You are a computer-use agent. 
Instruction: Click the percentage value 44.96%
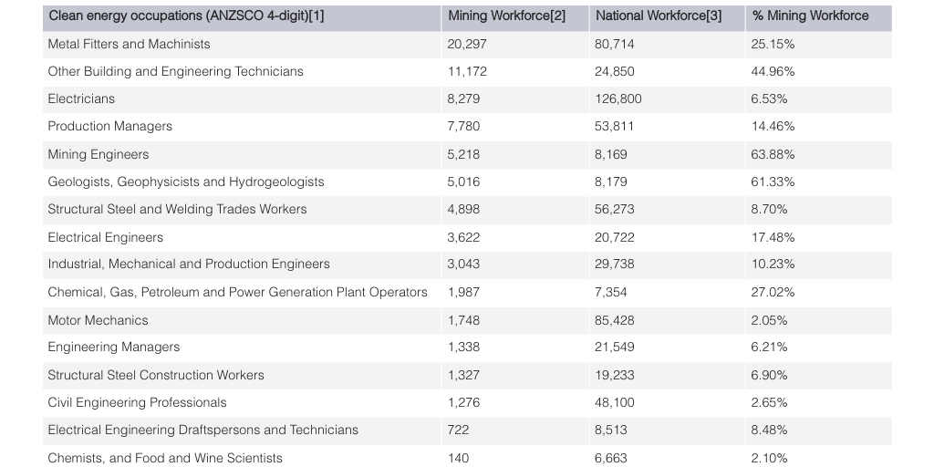pos(773,71)
